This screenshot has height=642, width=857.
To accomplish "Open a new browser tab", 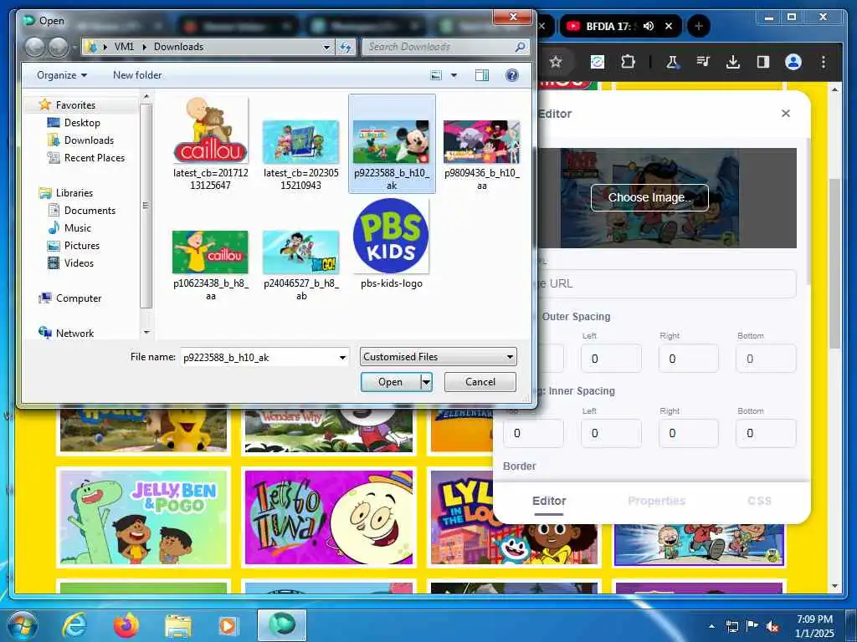I will (x=698, y=26).
